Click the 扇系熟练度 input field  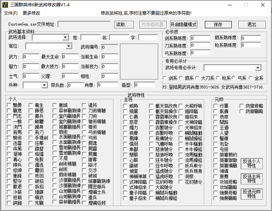pyautogui.click(x=251, y=38)
